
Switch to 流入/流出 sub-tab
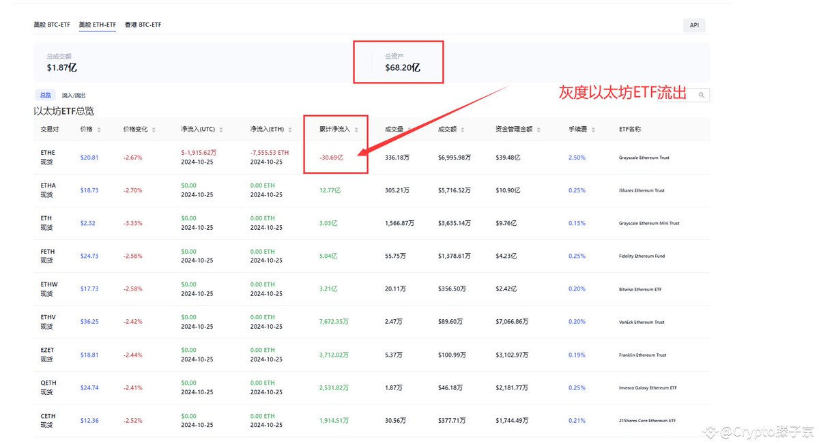click(74, 95)
